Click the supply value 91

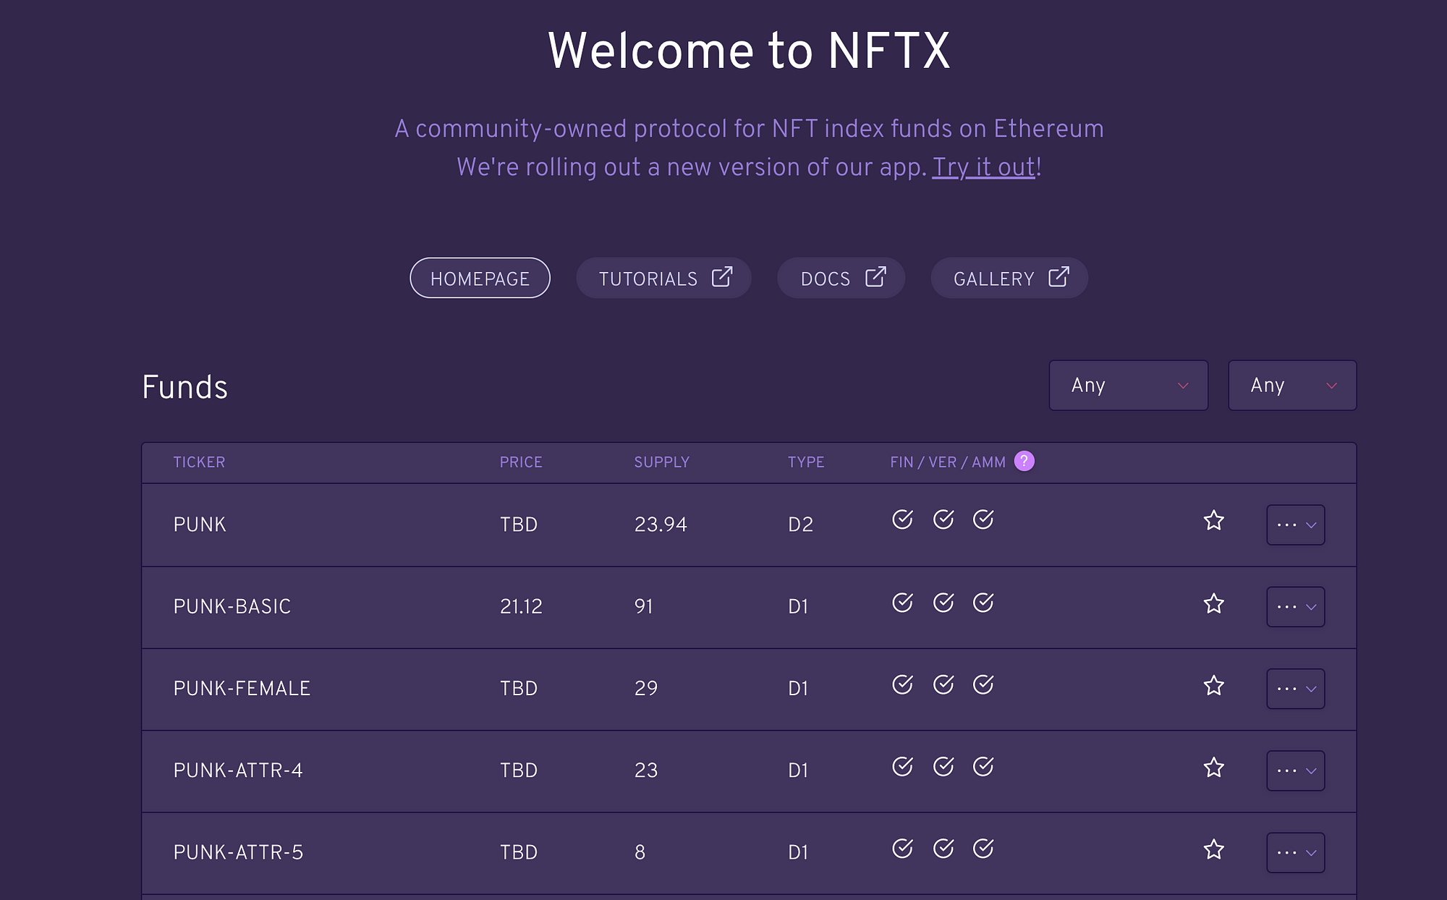(x=643, y=606)
